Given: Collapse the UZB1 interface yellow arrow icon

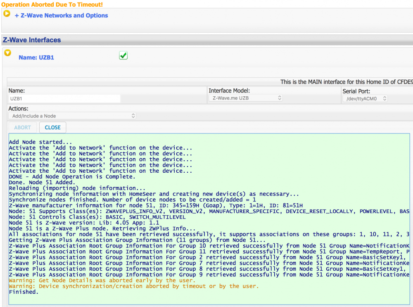Looking at the screenshot, I should [7, 53].
